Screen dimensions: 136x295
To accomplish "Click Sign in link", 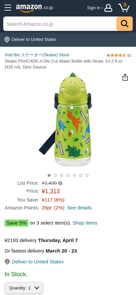I will [x=95, y=8].
